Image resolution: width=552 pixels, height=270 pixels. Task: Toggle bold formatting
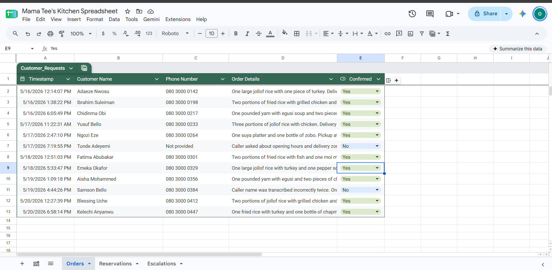(x=236, y=33)
